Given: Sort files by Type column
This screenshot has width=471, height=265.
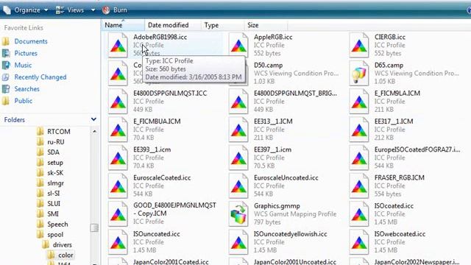Looking at the screenshot, I should [222, 25].
